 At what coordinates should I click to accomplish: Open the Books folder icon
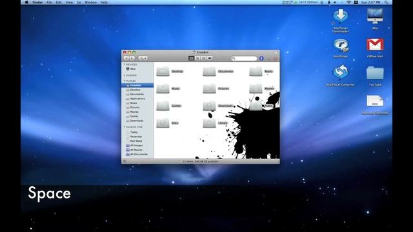[x=256, y=72]
